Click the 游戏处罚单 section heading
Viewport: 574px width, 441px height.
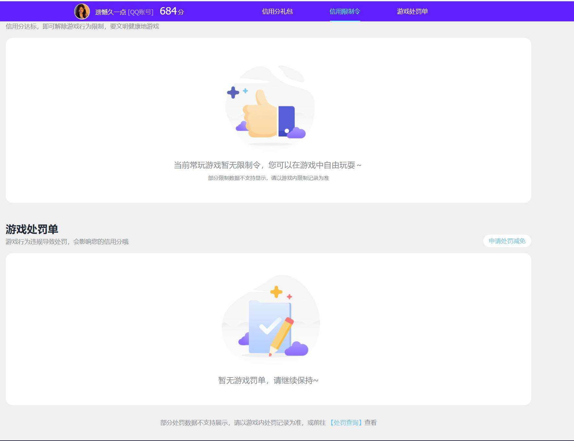tap(32, 229)
